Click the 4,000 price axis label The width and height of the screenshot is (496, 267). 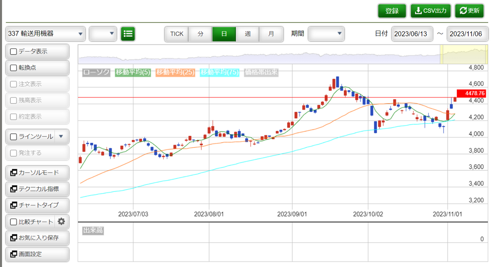pyautogui.click(x=476, y=134)
